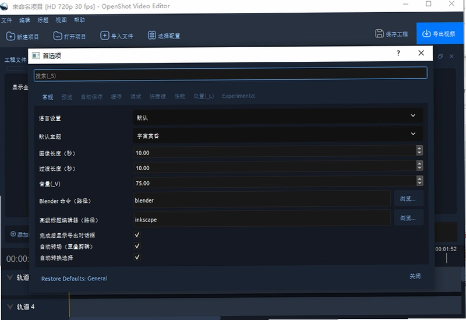Open the 帮助 help menu
Screen dimensions: 466x320
pyautogui.click(x=79, y=20)
